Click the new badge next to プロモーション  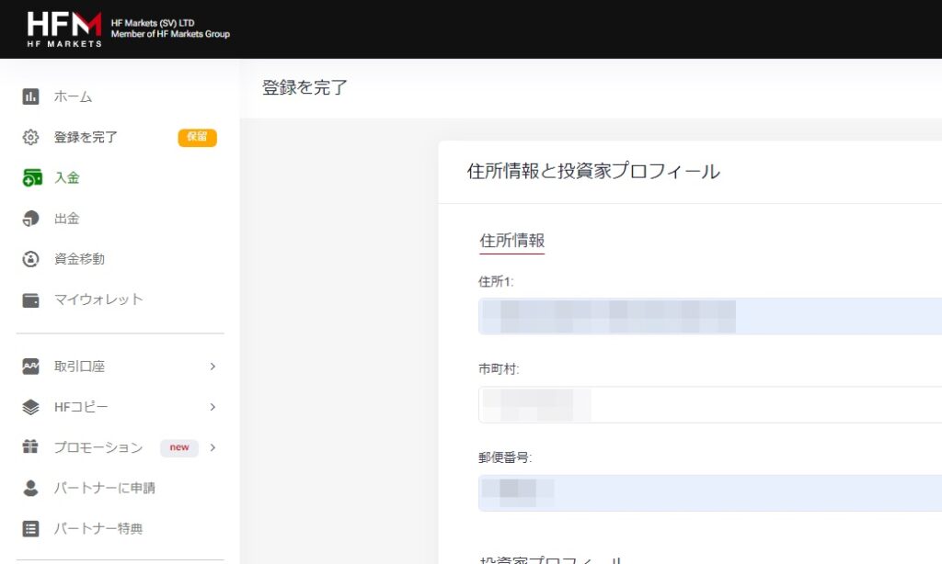click(178, 447)
